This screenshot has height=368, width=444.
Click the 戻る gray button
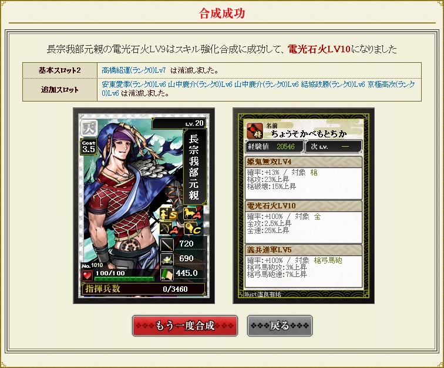pos(280,326)
